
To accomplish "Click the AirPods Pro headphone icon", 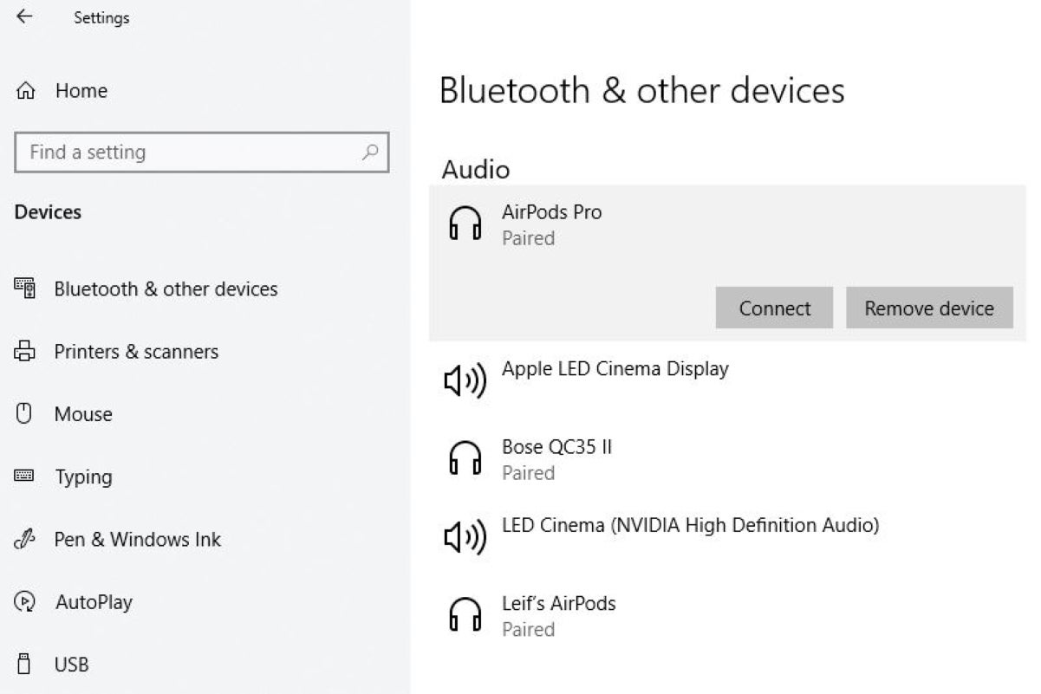I will point(465,224).
